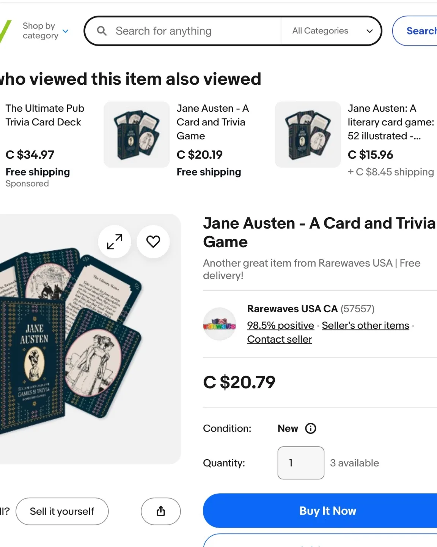Expand the product image to fullscreen
Viewport: 437px width, 547px height.
(114, 242)
